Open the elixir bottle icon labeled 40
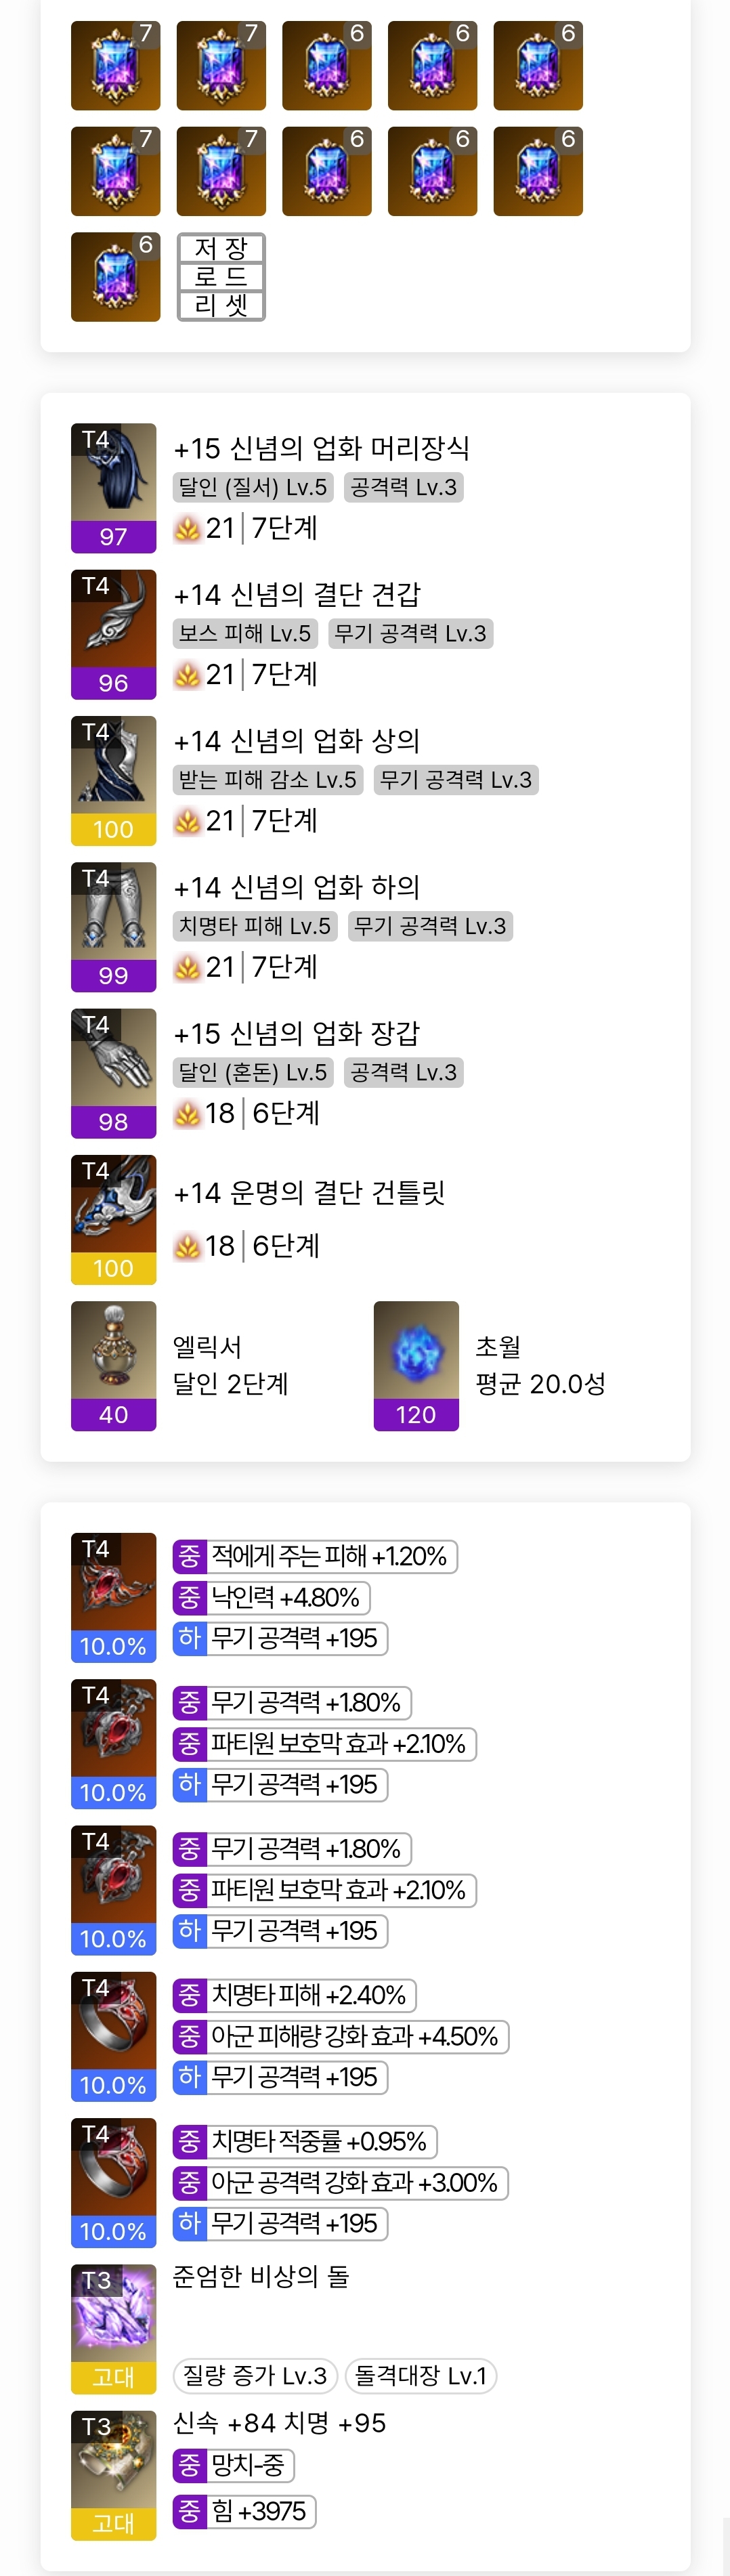 pos(113,1365)
